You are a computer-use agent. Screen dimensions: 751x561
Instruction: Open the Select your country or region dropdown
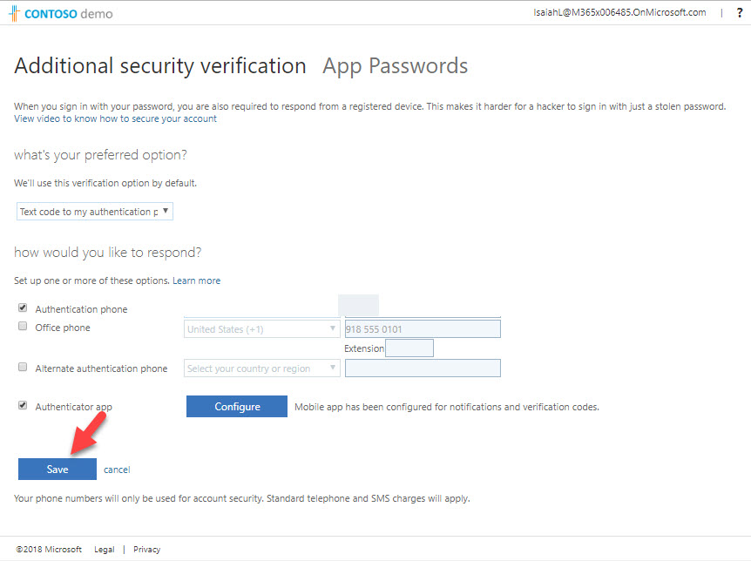click(262, 368)
